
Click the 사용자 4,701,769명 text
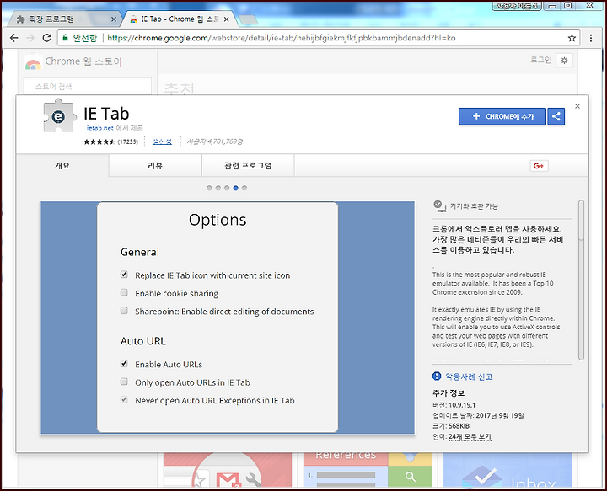[x=215, y=141]
